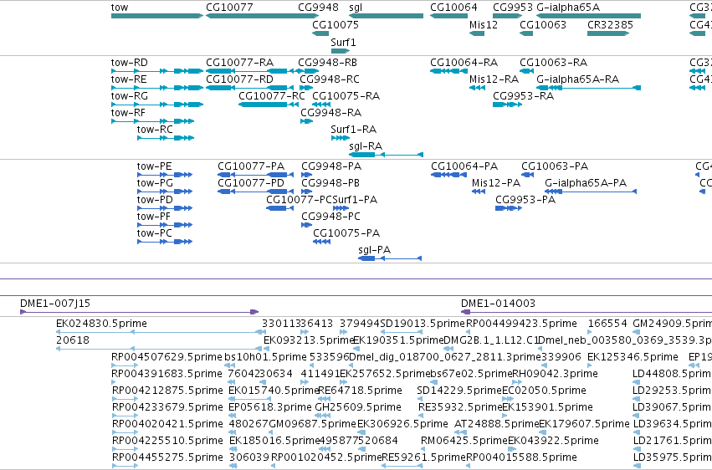Image resolution: width=712 pixels, height=470 pixels.
Task: Open protein sgl-PA
Action: click(x=375, y=250)
